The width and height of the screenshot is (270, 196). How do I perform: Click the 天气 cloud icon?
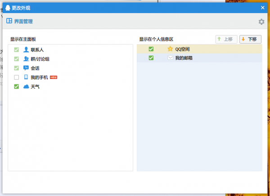point(26,86)
